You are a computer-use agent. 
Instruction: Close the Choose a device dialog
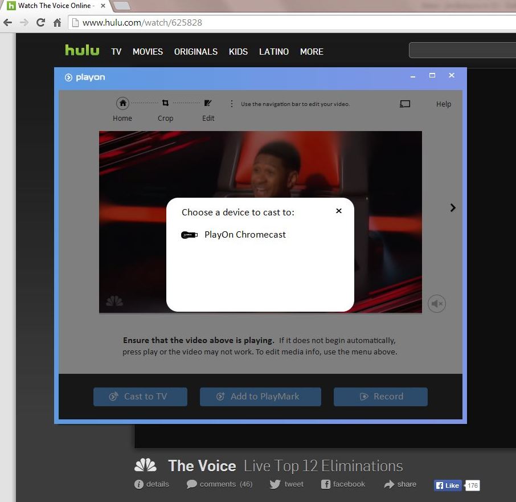339,211
